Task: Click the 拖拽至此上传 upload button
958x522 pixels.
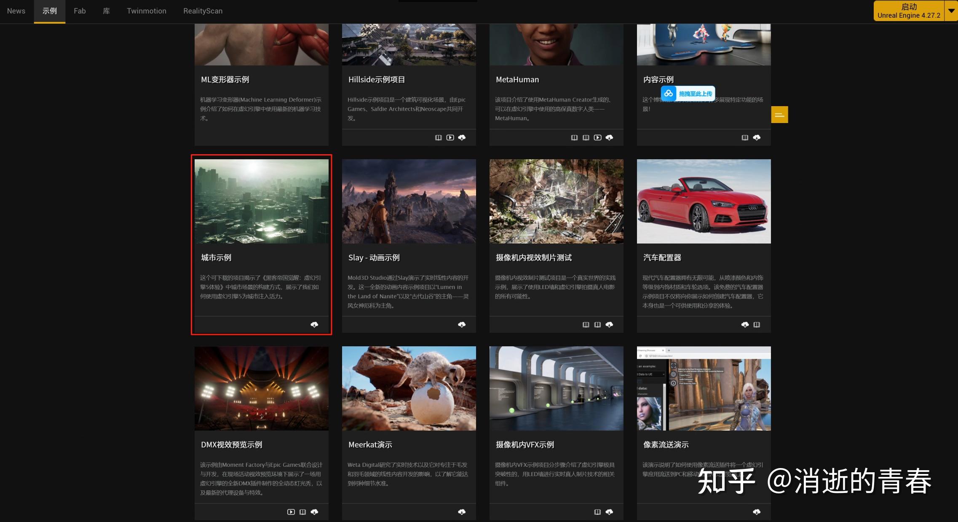Action: 688,94
